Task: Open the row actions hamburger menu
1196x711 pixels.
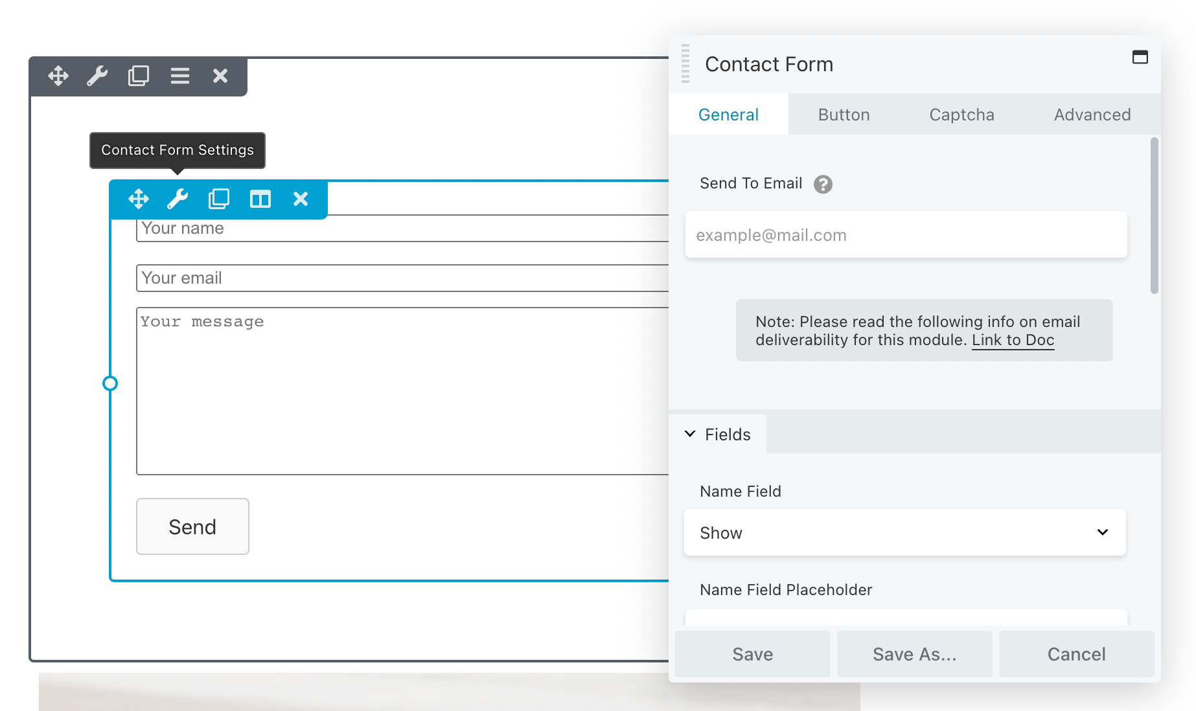Action: (x=180, y=76)
